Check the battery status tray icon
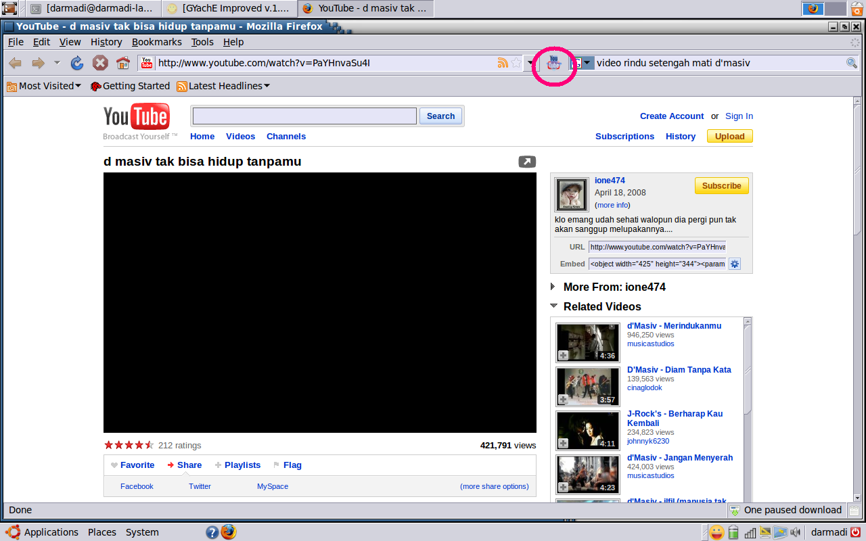The width and height of the screenshot is (866, 541). point(733,532)
